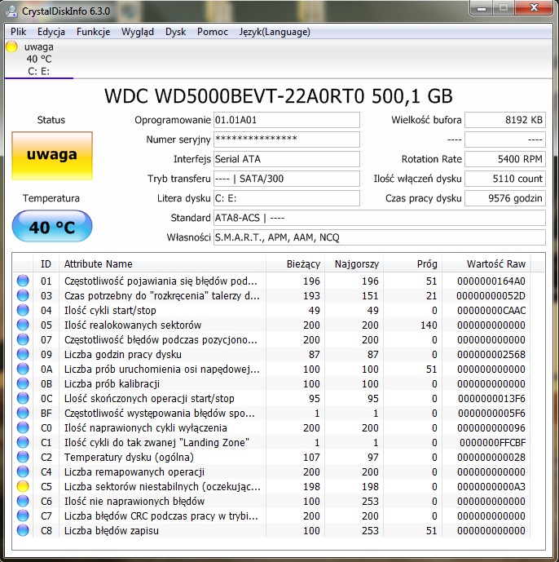
Task: Click blue status icon for attribute C4
Action: 23,471
